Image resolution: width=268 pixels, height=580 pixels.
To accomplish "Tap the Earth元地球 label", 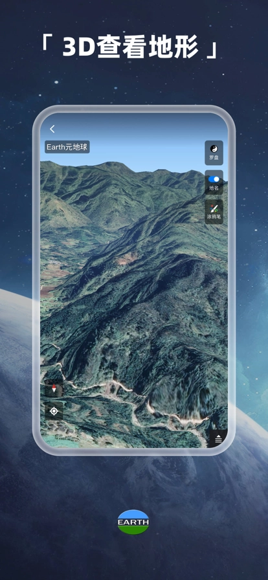I will [x=67, y=147].
